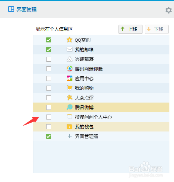Select the 搜搜问问个人中心 list row
174x182 pixels.
point(101,117)
